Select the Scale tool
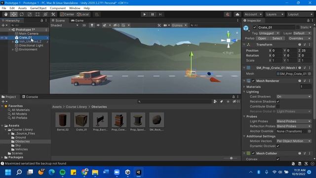This screenshot has width=316, height=178. coord(30,14)
